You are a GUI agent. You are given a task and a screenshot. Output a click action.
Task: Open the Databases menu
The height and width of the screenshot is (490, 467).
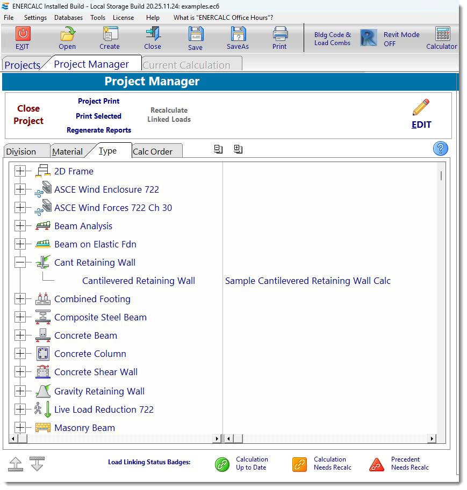point(69,18)
